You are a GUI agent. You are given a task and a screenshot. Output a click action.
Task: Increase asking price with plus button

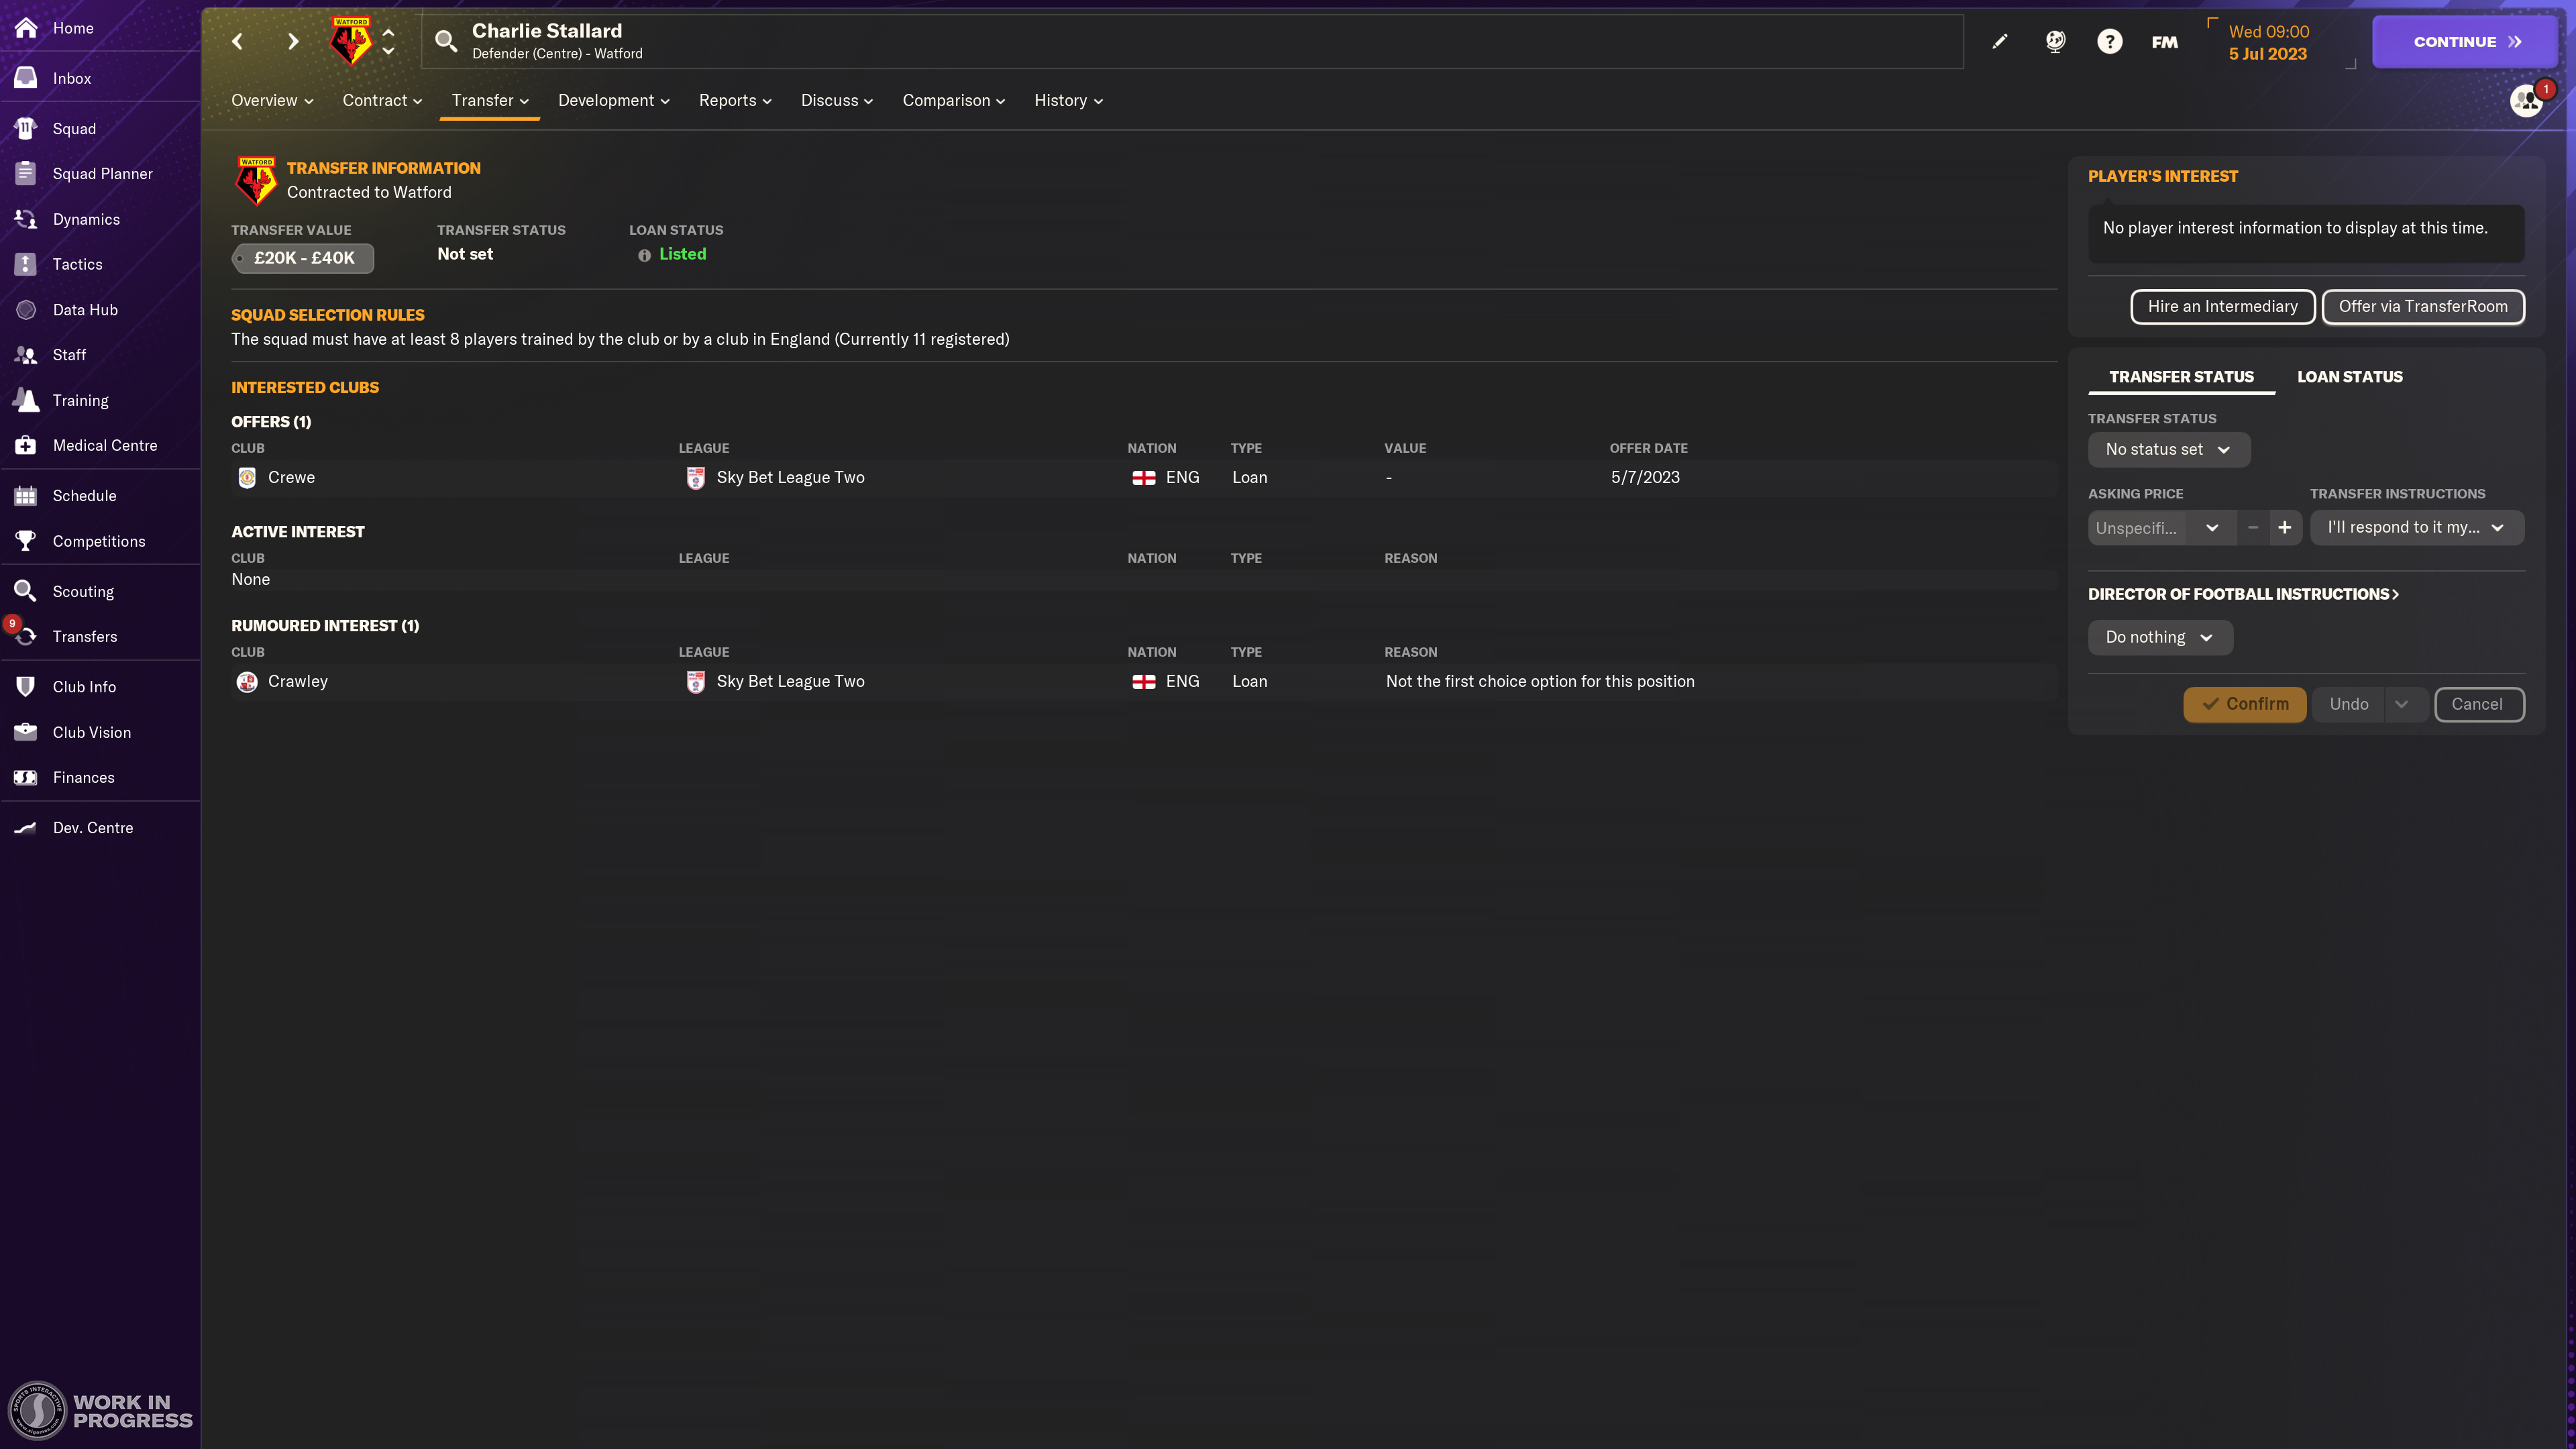point(2285,527)
